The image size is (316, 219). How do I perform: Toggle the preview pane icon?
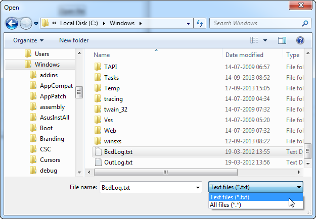[282, 40]
